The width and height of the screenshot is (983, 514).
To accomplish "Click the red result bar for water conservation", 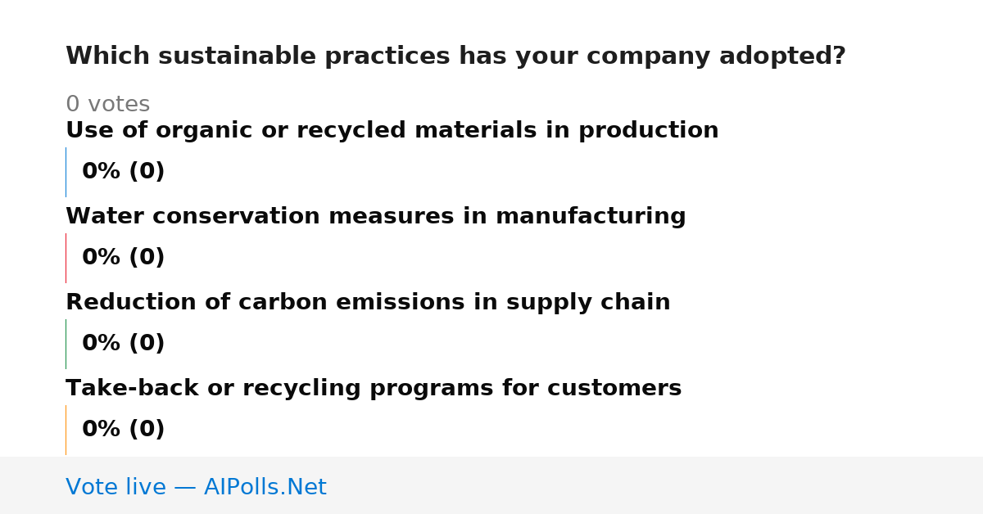I will [x=66, y=258].
